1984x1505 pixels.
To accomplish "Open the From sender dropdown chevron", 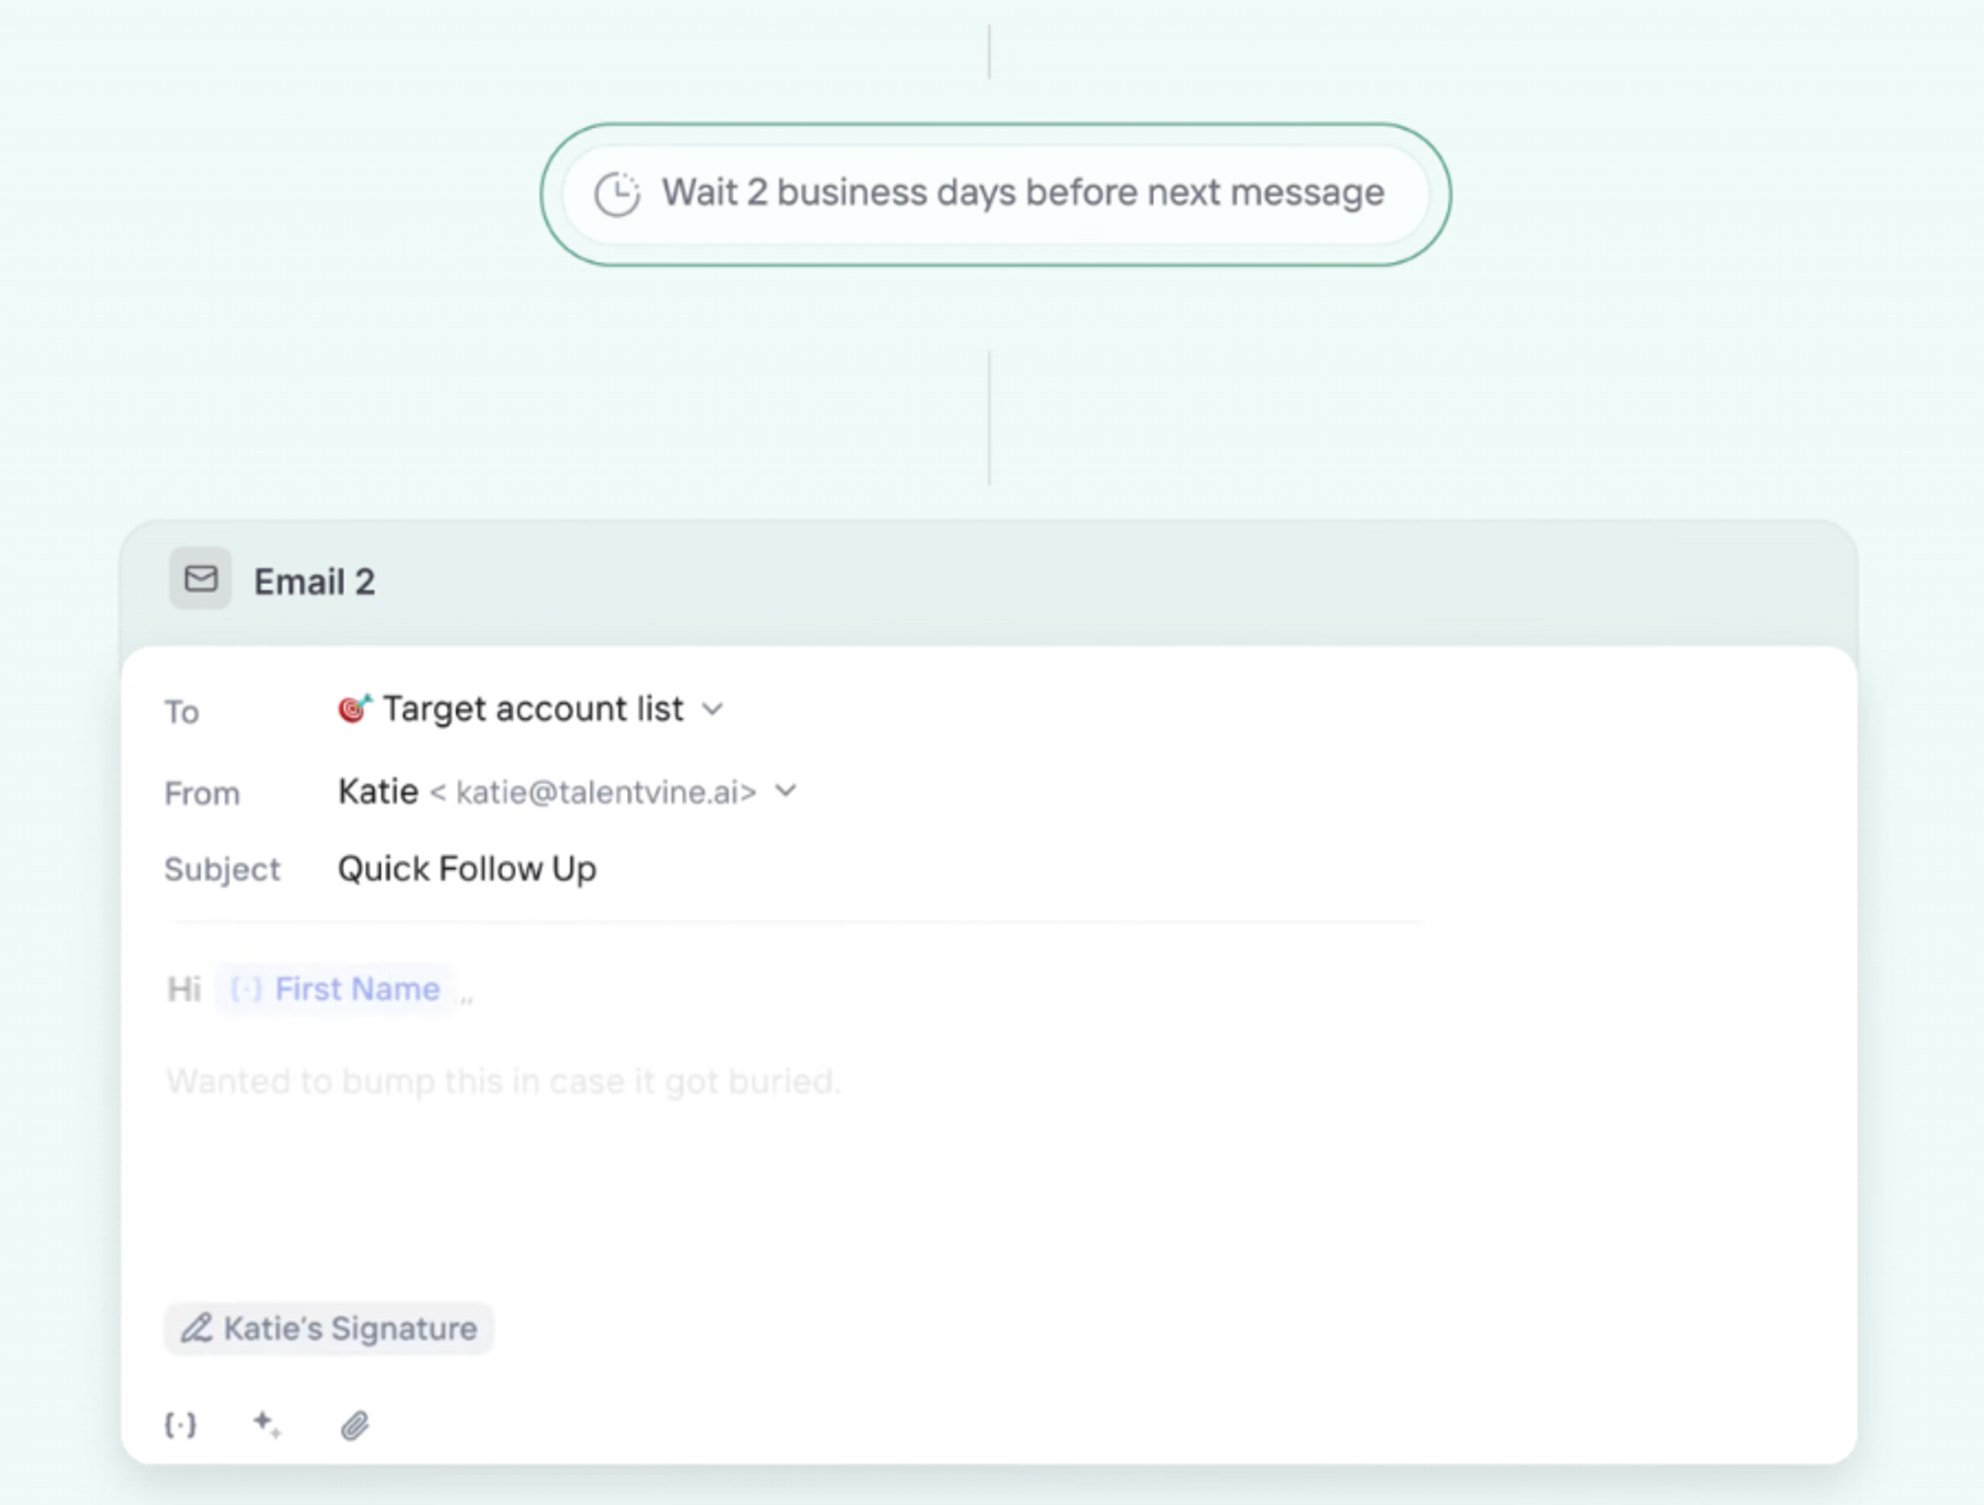I will [x=786, y=791].
